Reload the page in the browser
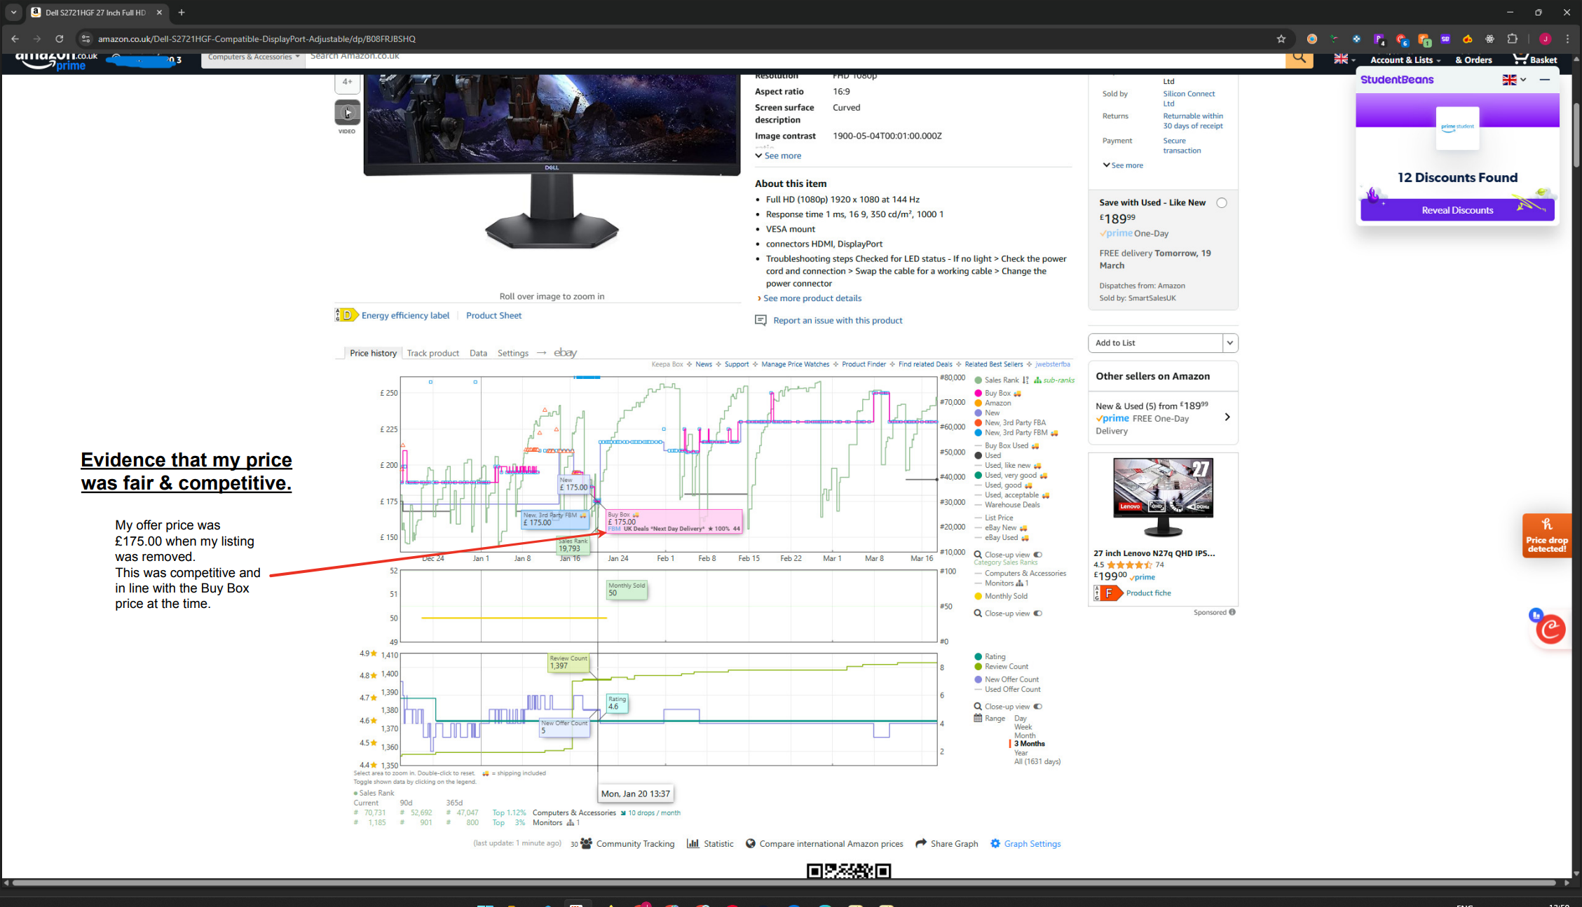This screenshot has width=1582, height=907. coord(60,39)
